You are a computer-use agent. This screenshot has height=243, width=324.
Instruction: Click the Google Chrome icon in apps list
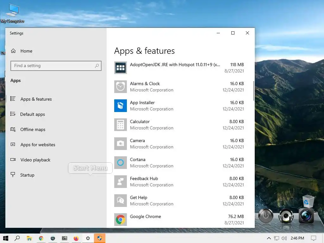pyautogui.click(x=121, y=220)
